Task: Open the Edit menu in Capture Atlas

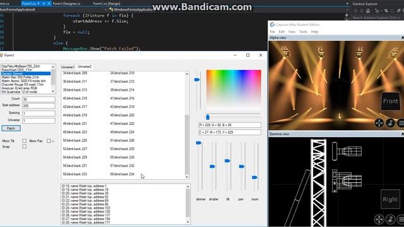Action: tap(282, 32)
